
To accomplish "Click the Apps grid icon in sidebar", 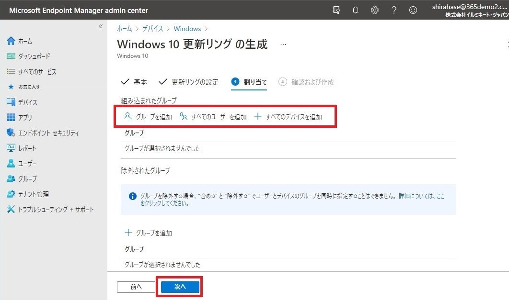I will coord(11,117).
